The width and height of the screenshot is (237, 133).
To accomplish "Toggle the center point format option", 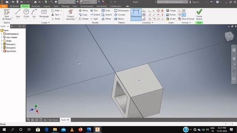I will click(184, 15).
